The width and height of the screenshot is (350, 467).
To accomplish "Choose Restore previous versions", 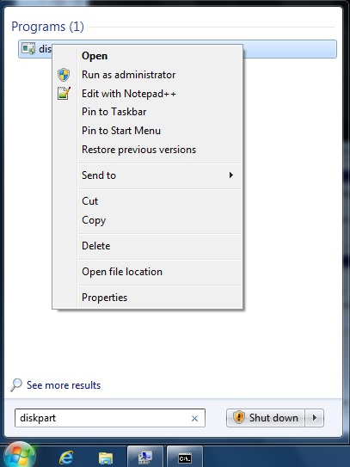I will 138,150.
